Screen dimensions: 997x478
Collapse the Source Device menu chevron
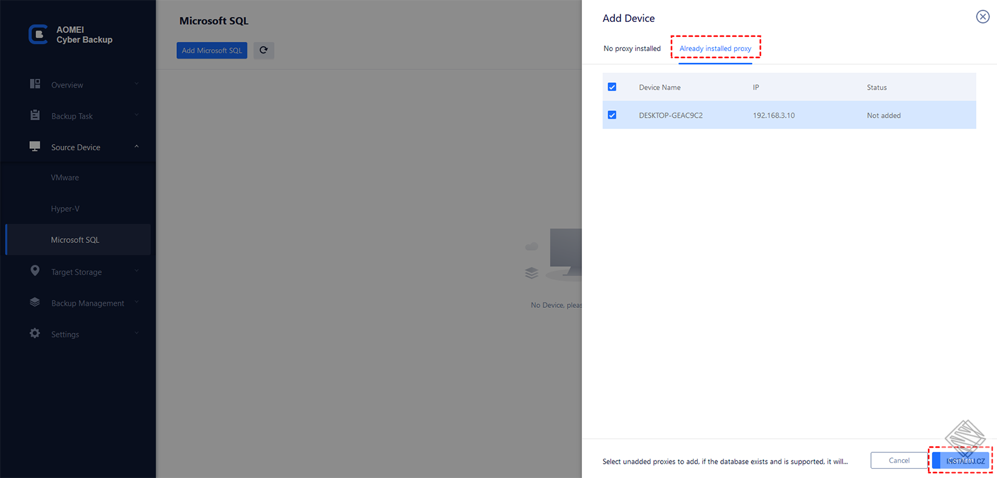[136, 146]
